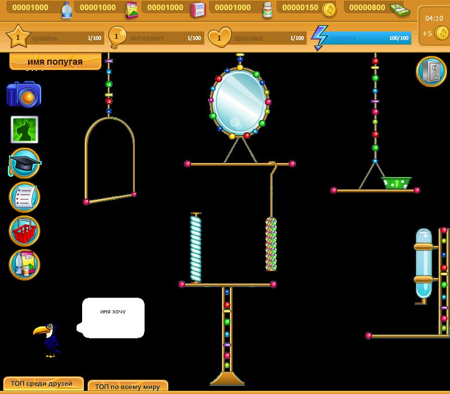The height and width of the screenshot is (394, 450).
Task: Open the task list scroll icon
Action: point(24,197)
